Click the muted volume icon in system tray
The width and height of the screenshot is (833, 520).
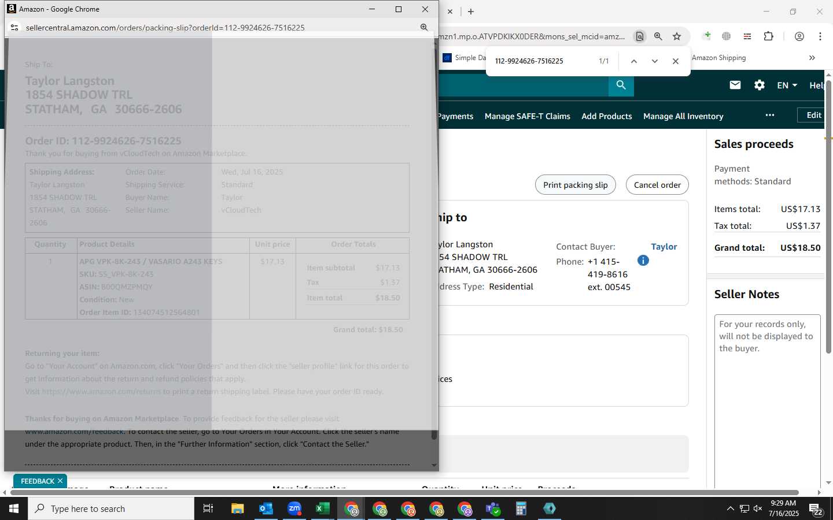point(758,508)
